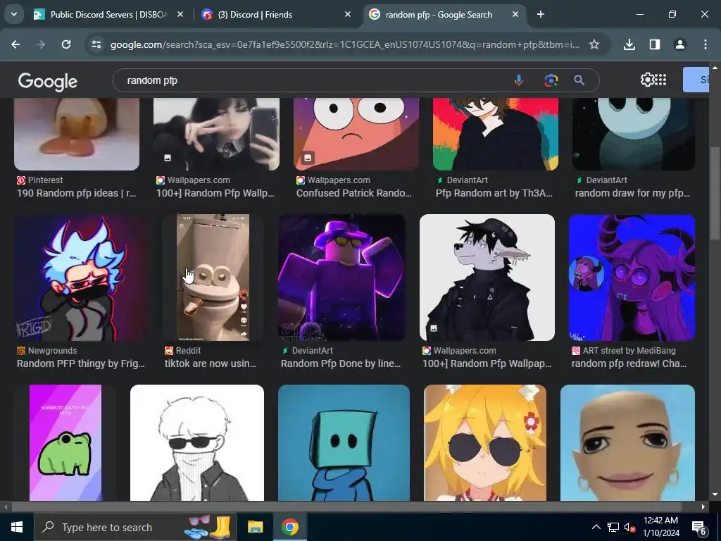Start voice search with microphone icon
This screenshot has width=721, height=541.
tap(519, 80)
